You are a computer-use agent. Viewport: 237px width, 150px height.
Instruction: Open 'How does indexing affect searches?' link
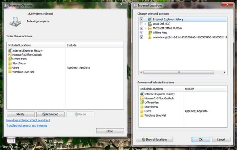tap(28, 120)
